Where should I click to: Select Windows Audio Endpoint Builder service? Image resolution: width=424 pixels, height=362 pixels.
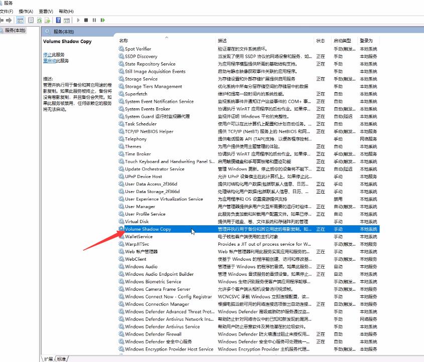249,274
